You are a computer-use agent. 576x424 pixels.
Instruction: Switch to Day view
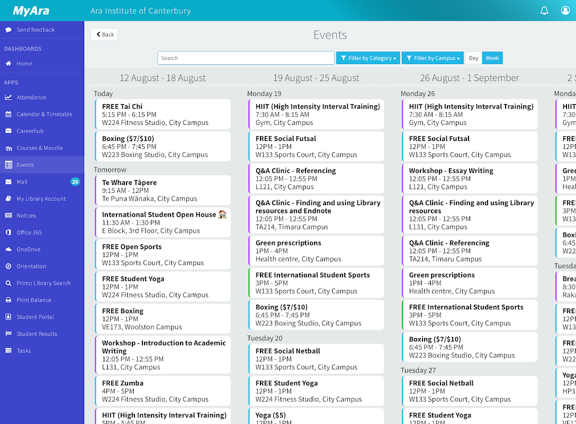pyautogui.click(x=473, y=58)
